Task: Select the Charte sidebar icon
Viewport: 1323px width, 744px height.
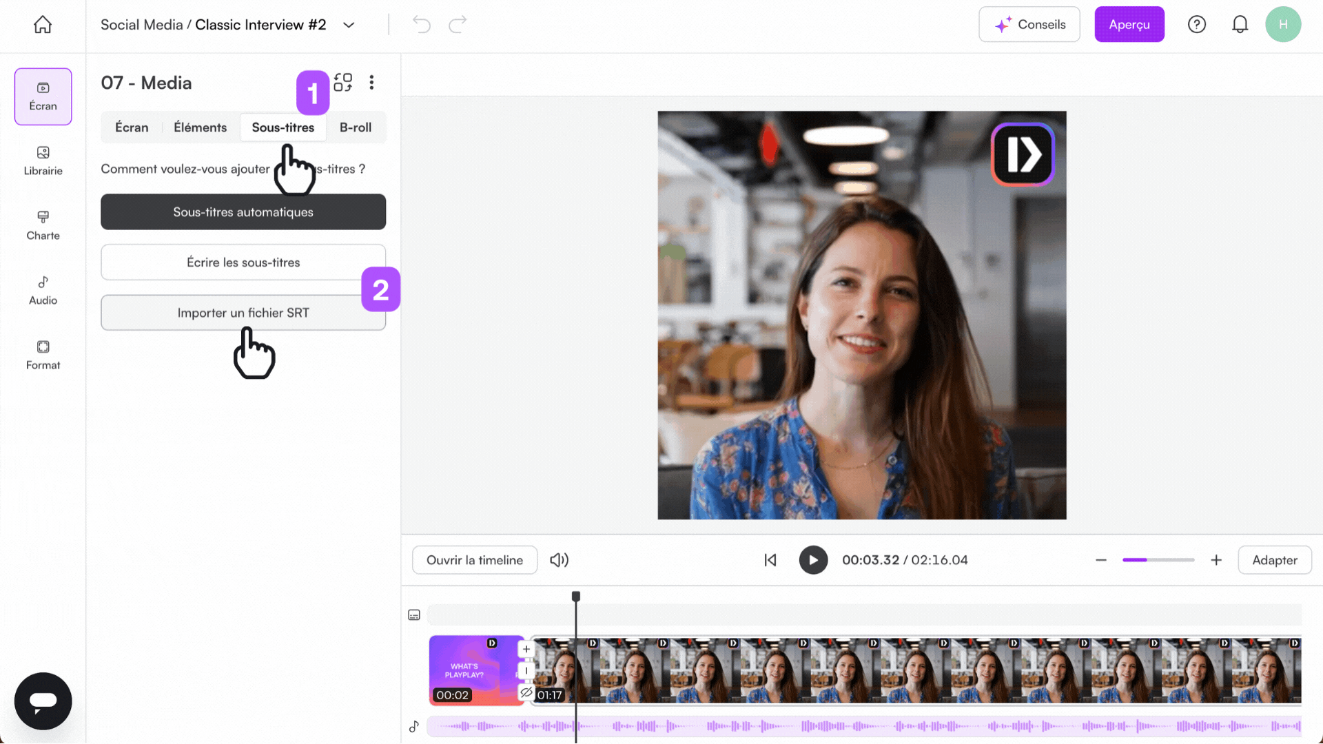Action: (x=43, y=225)
